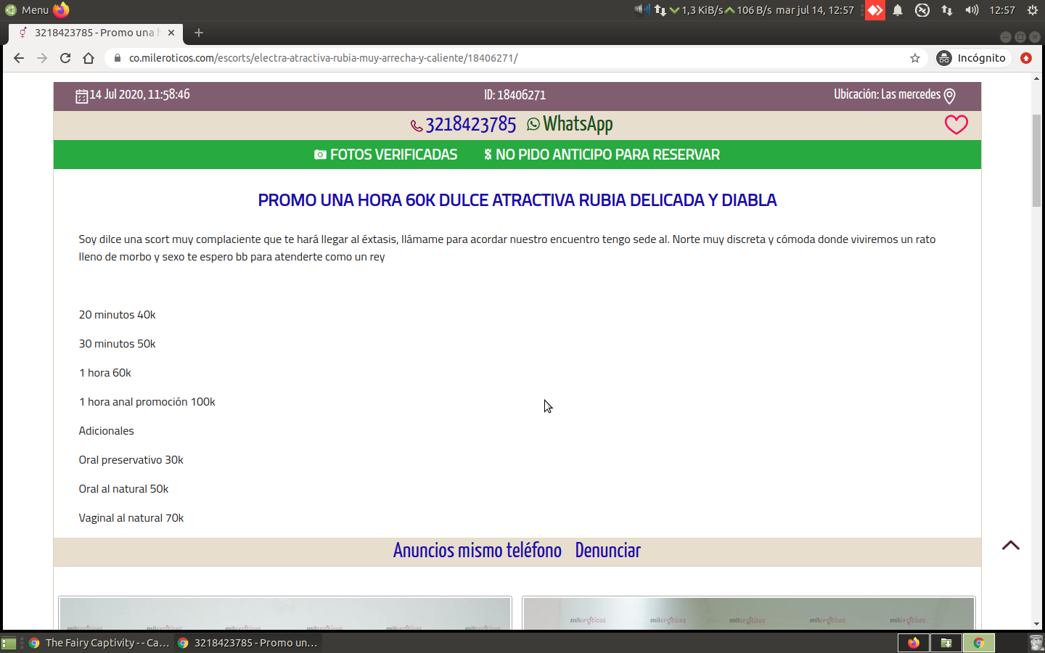Screen dimensions: 1045x653
Task: Open the browser home page
Action: pyautogui.click(x=89, y=58)
